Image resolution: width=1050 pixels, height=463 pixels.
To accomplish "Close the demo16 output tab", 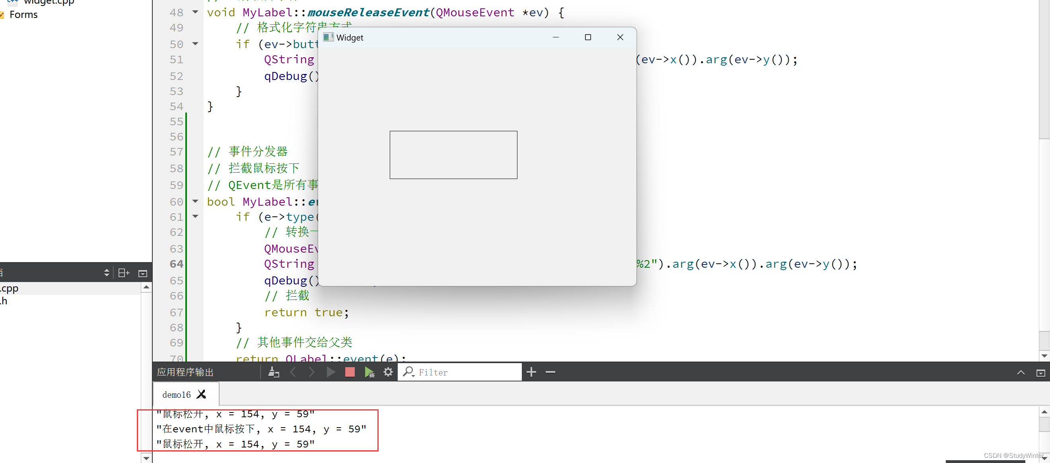I will (201, 395).
